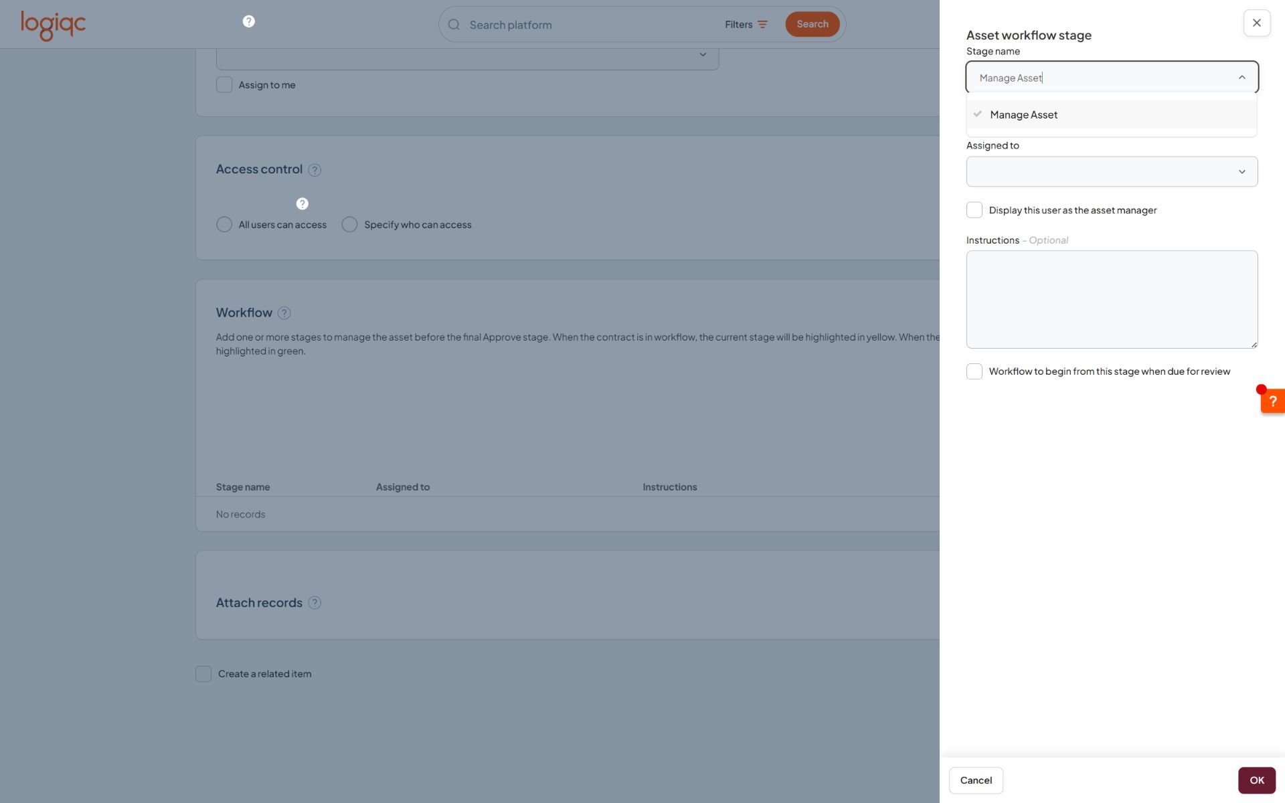
Task: Click the Instructions column header
Action: [670, 487]
